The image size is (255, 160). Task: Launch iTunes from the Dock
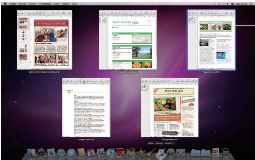[111, 152]
